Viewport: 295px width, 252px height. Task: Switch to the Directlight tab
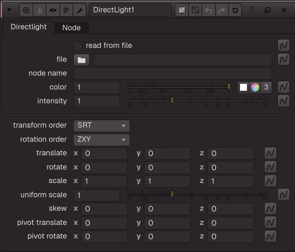[x=29, y=27]
